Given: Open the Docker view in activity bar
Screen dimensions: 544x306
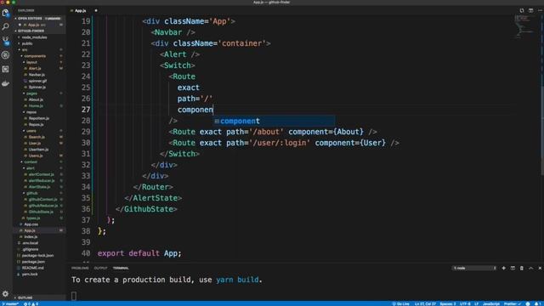Looking at the screenshot, I should coord(6,83).
